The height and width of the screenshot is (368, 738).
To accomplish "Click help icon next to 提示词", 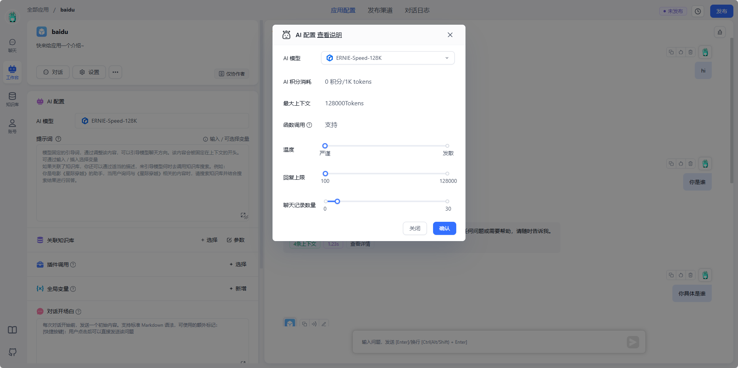I will coord(58,139).
